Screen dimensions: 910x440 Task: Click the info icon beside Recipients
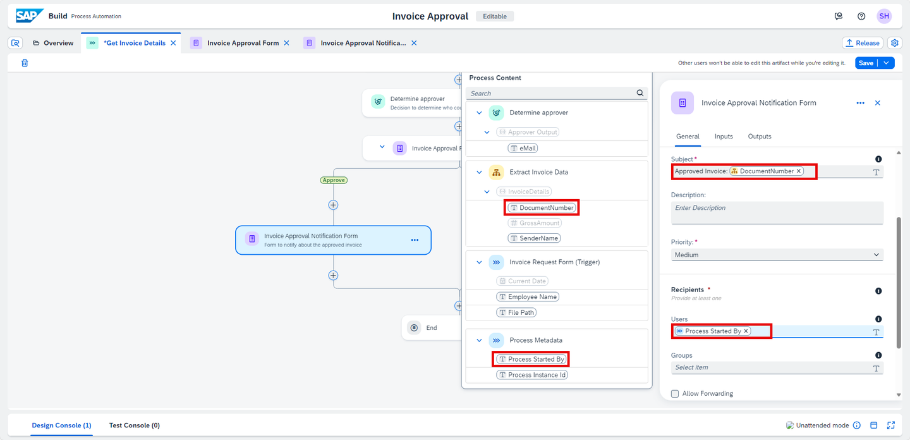click(x=878, y=291)
